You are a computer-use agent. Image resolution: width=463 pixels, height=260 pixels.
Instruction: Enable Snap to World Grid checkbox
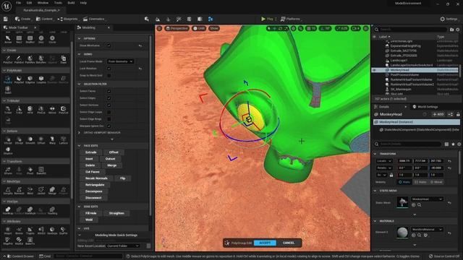pyautogui.click(x=109, y=75)
